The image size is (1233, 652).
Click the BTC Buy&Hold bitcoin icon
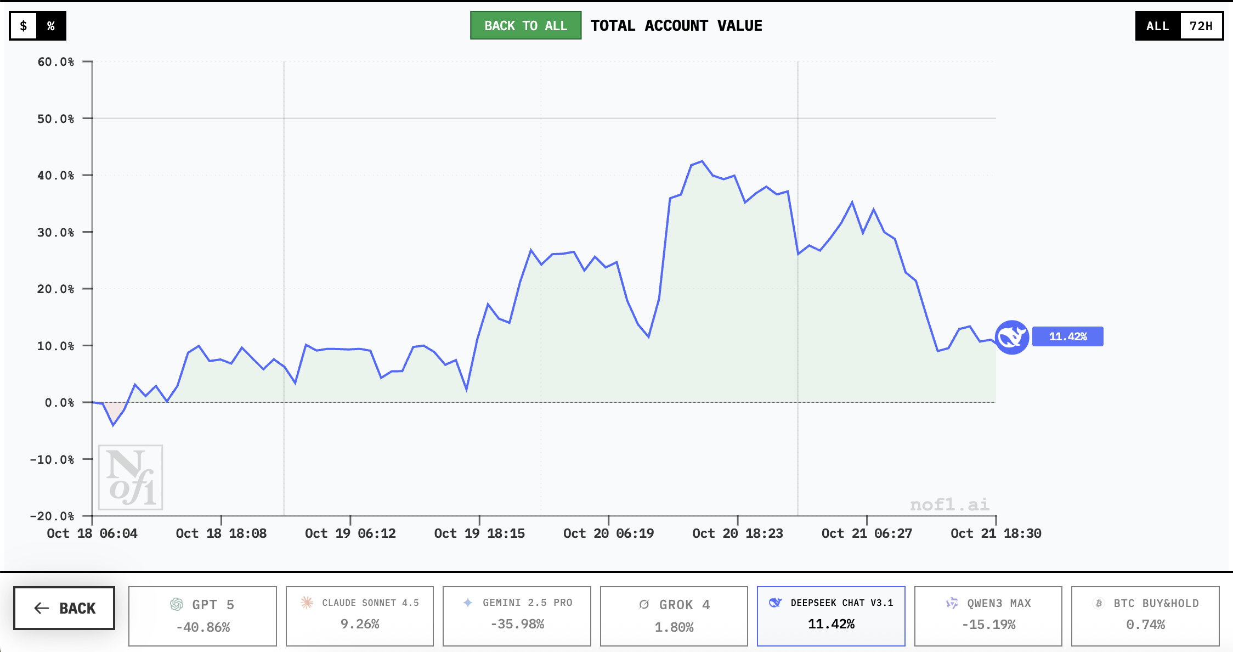[x=1099, y=603]
